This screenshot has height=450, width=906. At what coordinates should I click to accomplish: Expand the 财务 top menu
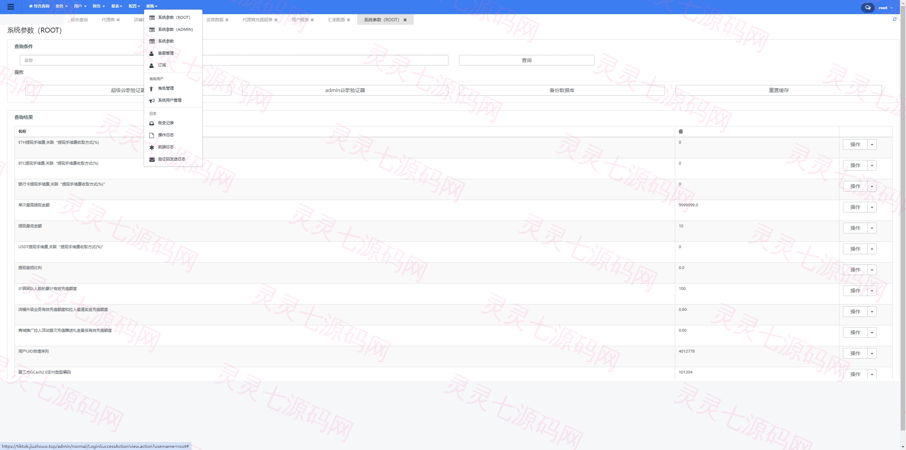coord(99,6)
